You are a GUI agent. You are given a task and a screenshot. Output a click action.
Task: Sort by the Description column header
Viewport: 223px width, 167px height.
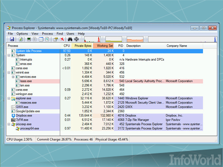[x=145, y=46]
